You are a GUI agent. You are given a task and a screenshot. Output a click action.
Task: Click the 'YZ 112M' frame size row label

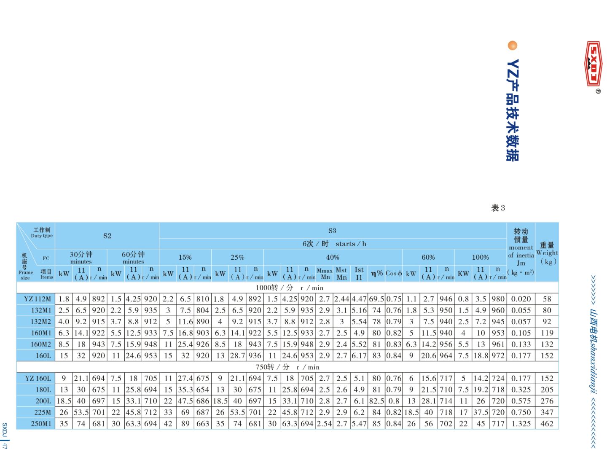coord(38,299)
